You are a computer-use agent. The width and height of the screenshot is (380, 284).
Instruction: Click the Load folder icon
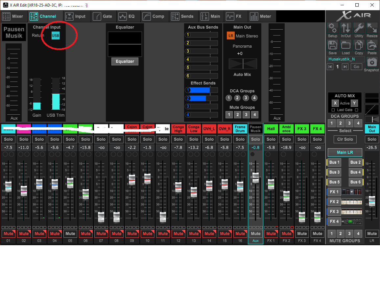click(x=345, y=45)
